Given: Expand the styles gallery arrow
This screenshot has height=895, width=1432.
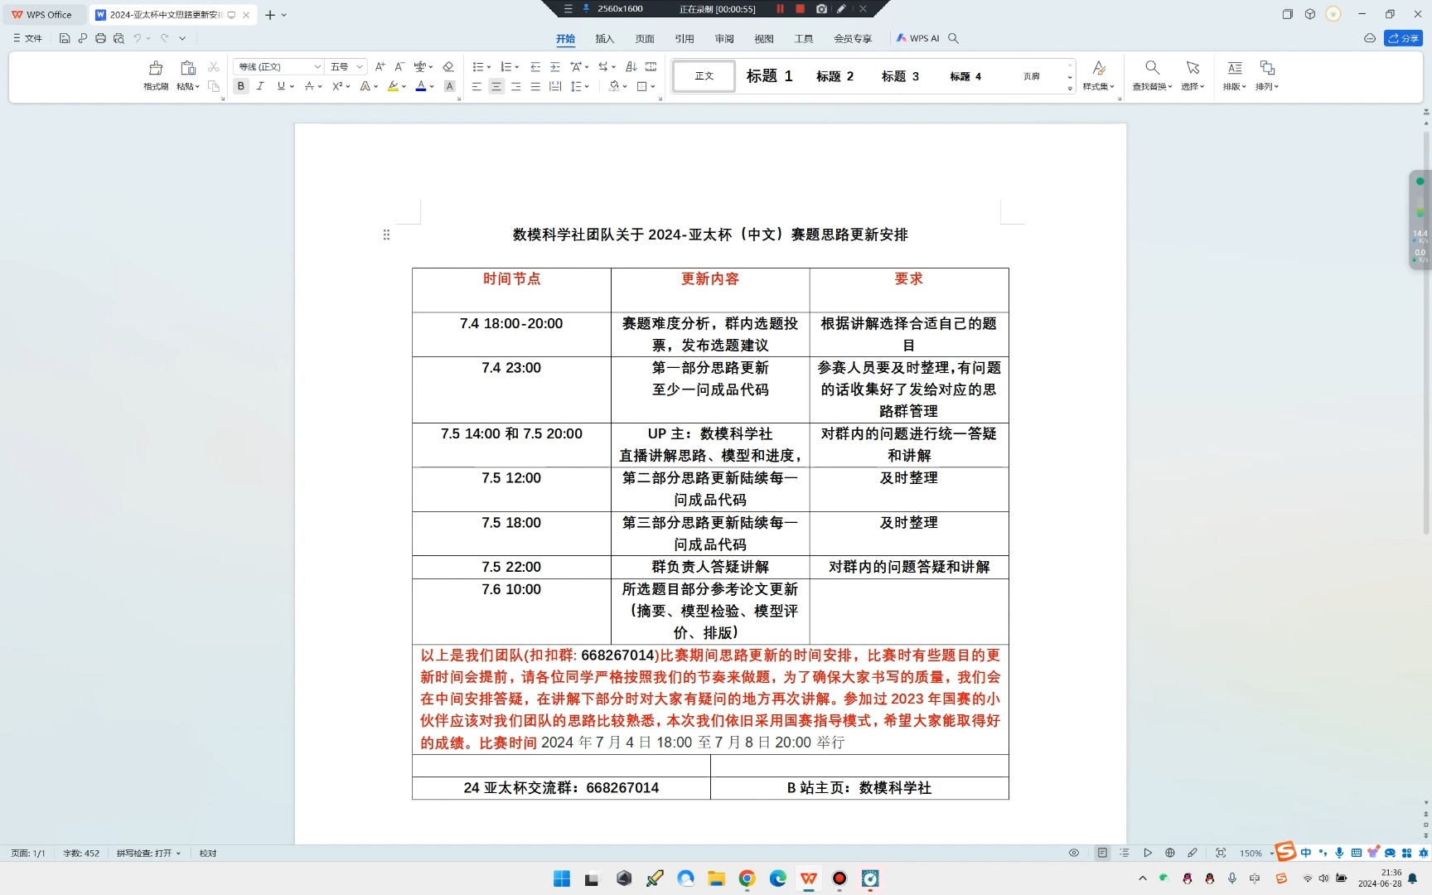Looking at the screenshot, I should coord(1070,88).
